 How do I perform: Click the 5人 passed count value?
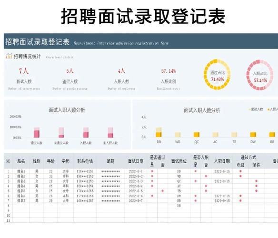click(x=69, y=71)
